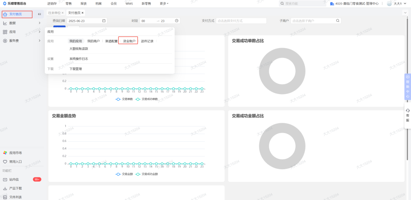The image size is (411, 200).
Task: Open the 帮助中心 side panel button
Action: tap(408, 87)
